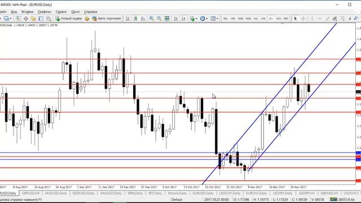Viewport: 361px width, 203px height.
Task: Open the MetaEditor yellow diamond icon
Action: point(87,19)
